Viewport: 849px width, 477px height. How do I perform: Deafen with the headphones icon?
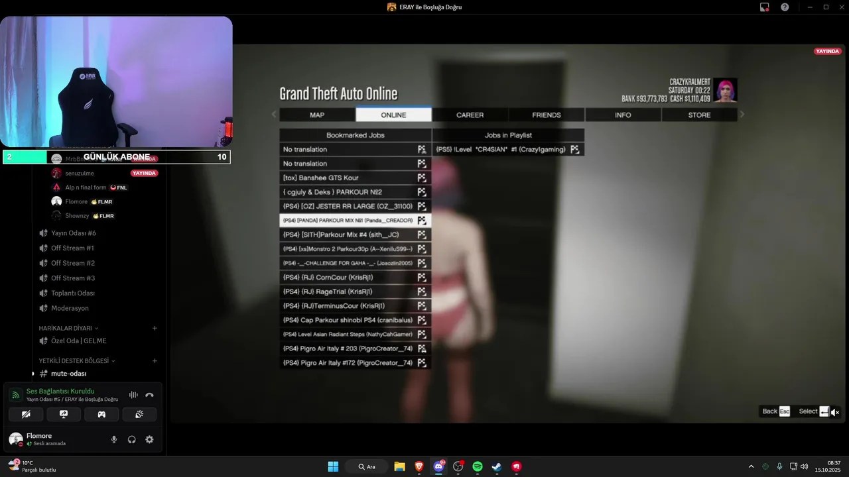[132, 439]
